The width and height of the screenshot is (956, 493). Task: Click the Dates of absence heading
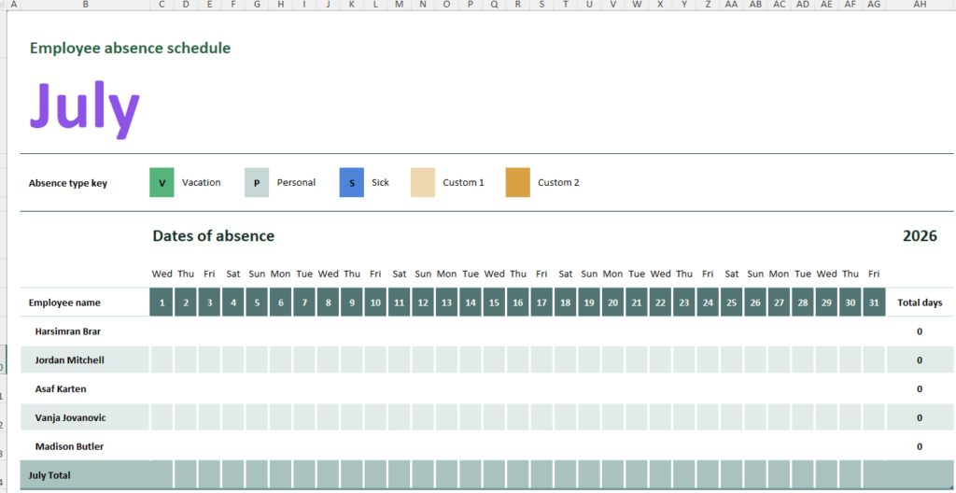214,236
